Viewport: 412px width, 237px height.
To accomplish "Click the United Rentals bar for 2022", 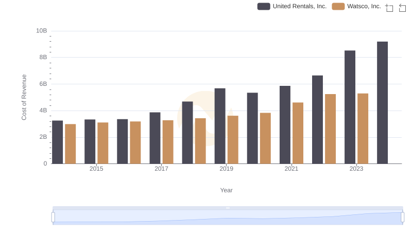I will pyautogui.click(x=317, y=120).
